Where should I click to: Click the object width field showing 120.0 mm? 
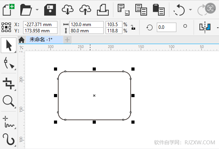[x=86, y=25]
